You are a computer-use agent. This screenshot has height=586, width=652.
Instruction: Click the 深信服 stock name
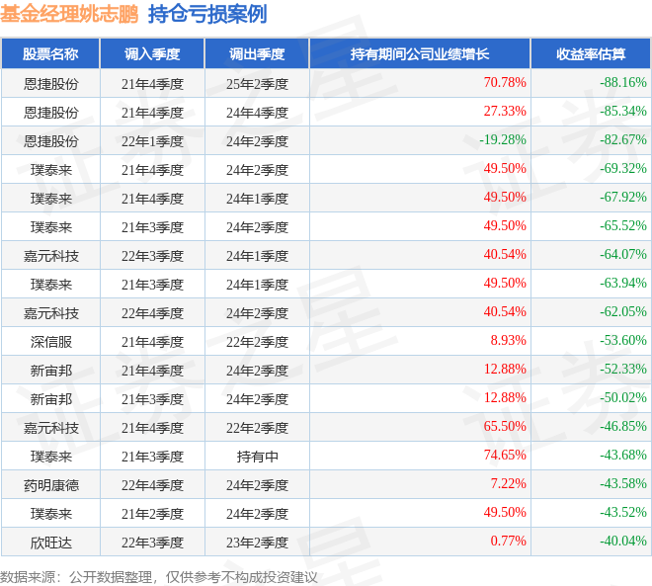[50, 342]
